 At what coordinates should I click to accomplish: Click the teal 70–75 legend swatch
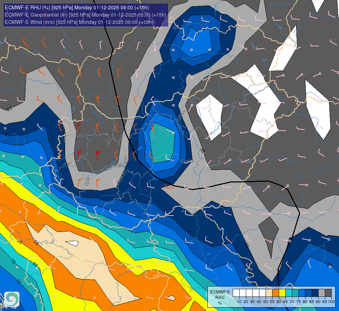tap(295, 293)
